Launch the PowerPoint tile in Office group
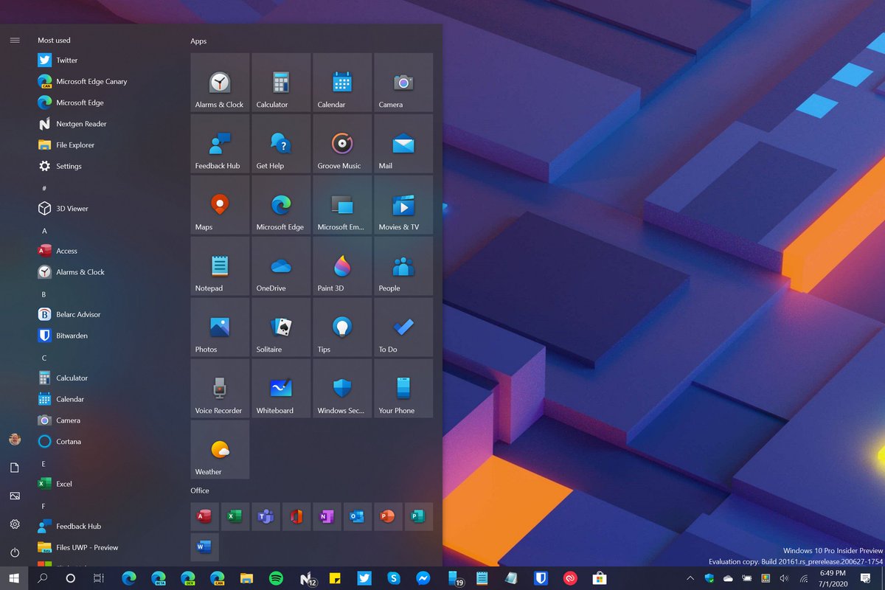This screenshot has height=590, width=885. pyautogui.click(x=388, y=516)
